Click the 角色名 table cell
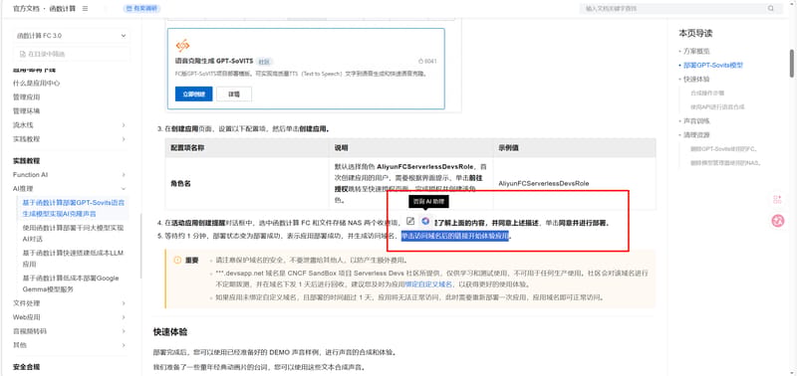The height and width of the screenshot is (376, 797). click(246, 183)
